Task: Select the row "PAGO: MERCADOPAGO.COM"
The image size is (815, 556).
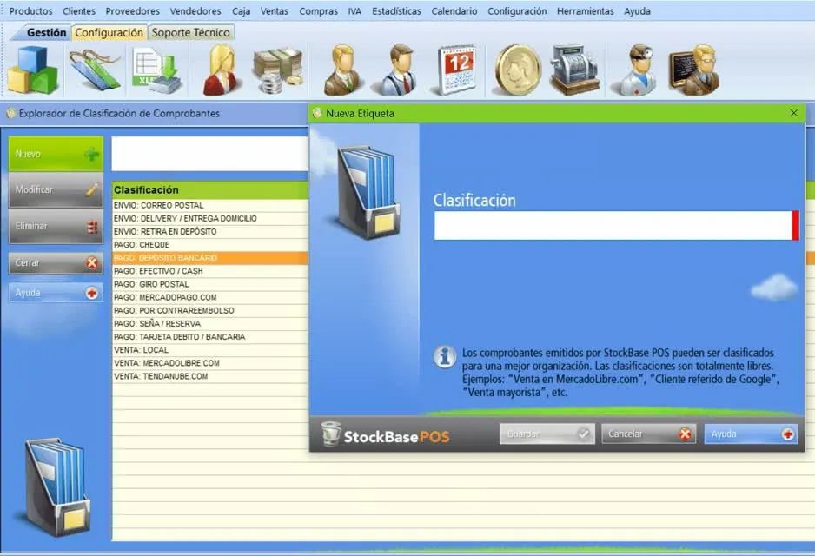Action: click(x=210, y=297)
